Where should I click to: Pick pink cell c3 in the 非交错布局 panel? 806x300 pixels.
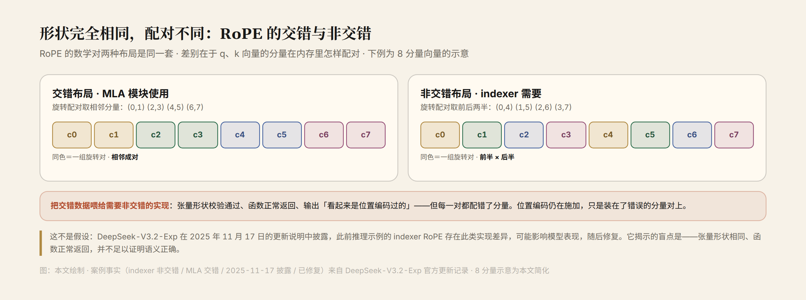[566, 135]
